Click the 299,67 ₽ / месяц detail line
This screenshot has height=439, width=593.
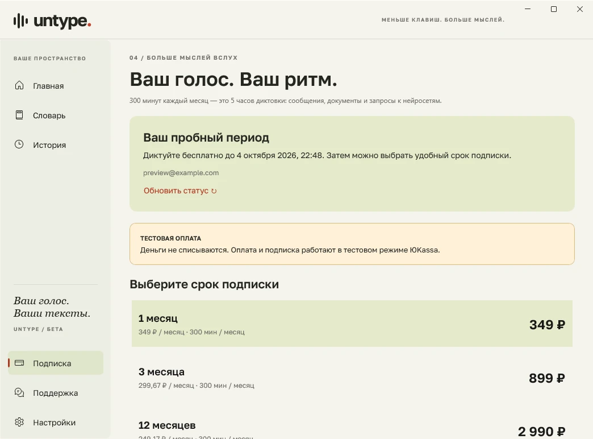point(197,385)
